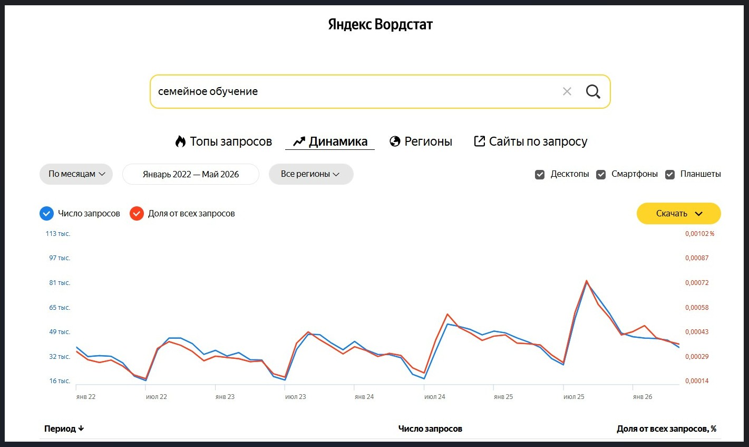749x447 pixels.
Task: Switch to the Динамика tab
Action: tap(330, 141)
